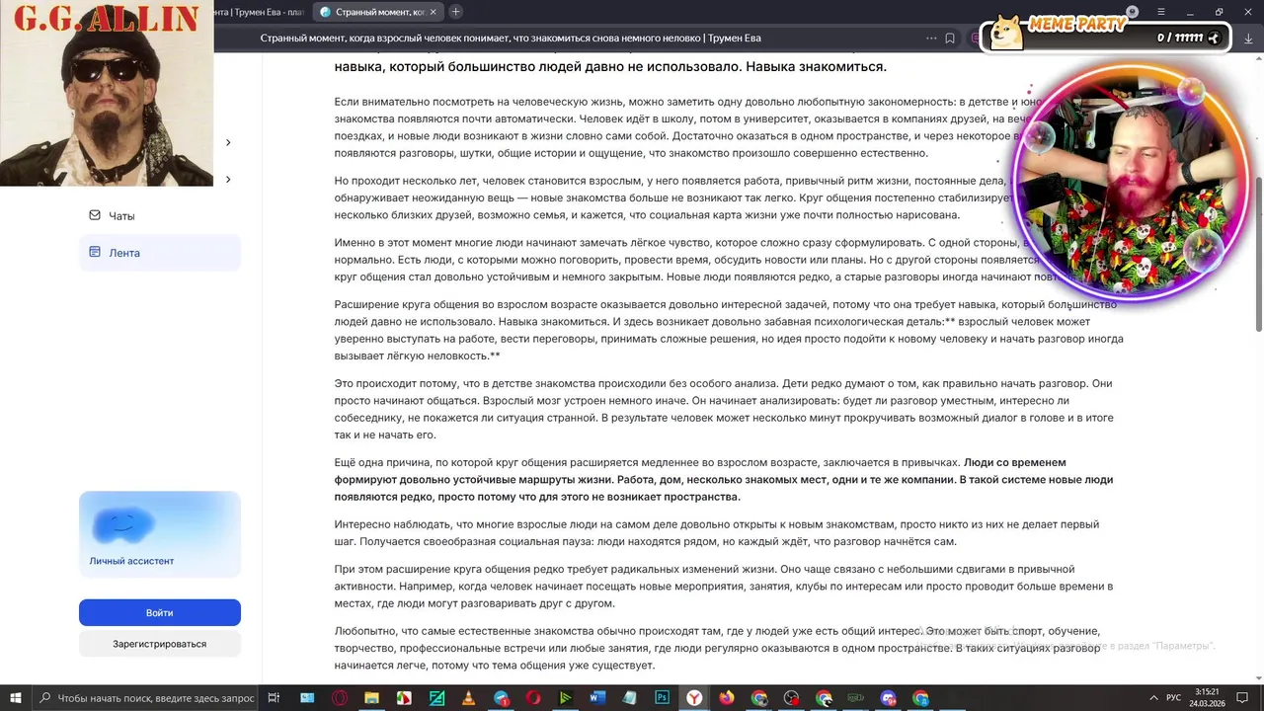Open the green play-arrow taskbar app
The image size is (1264, 711).
(x=565, y=698)
